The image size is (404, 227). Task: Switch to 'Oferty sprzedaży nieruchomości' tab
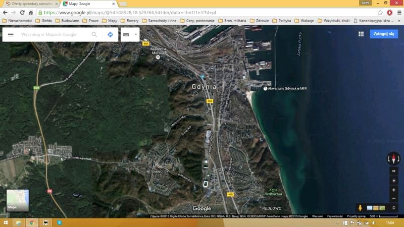point(32,4)
